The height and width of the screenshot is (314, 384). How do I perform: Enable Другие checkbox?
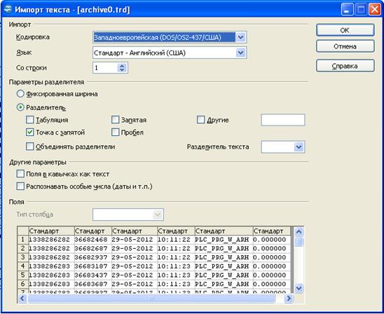click(x=200, y=120)
